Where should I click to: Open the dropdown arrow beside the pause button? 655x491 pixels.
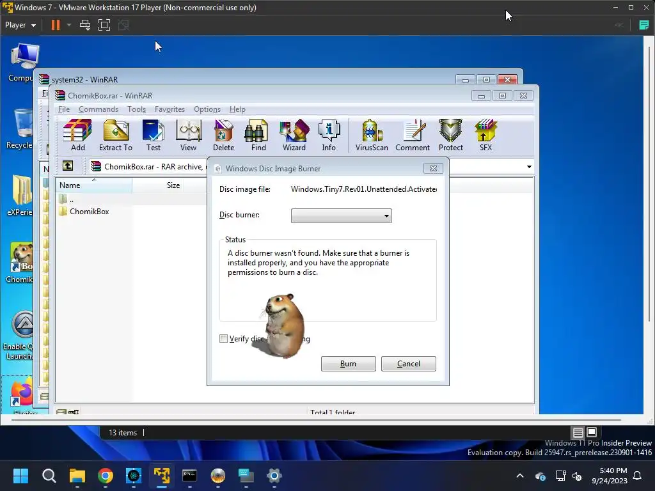(69, 25)
